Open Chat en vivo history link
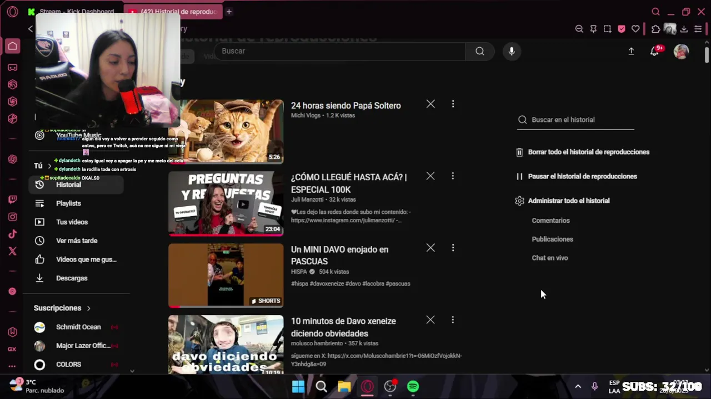 tap(550, 258)
